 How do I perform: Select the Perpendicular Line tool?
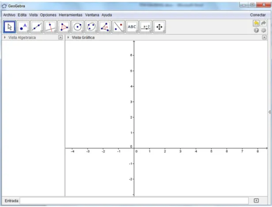[50, 26]
